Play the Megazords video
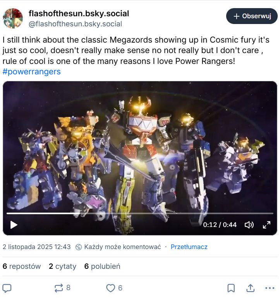The height and width of the screenshot is (299, 280). click(14, 225)
